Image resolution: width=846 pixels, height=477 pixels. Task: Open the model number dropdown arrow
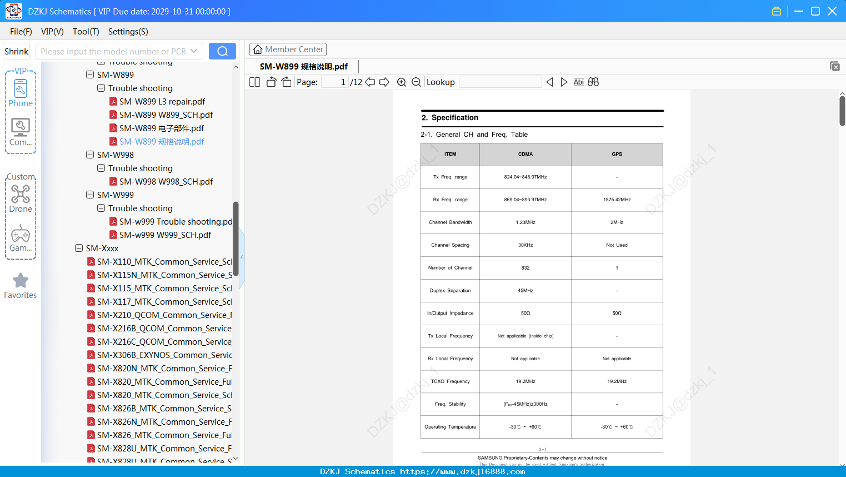tap(194, 51)
